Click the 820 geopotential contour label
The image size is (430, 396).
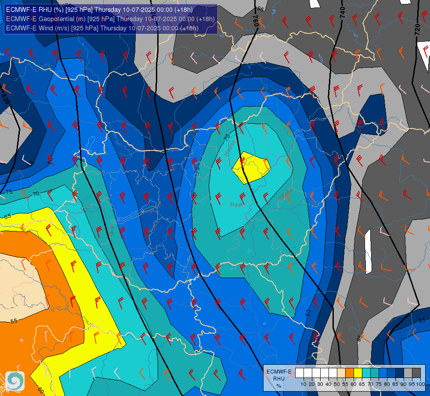click(x=5, y=99)
